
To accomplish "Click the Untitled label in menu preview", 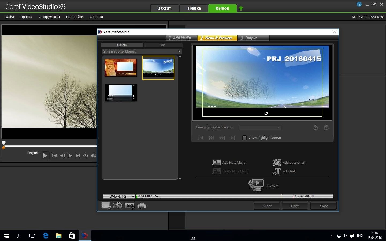I will (213, 106).
